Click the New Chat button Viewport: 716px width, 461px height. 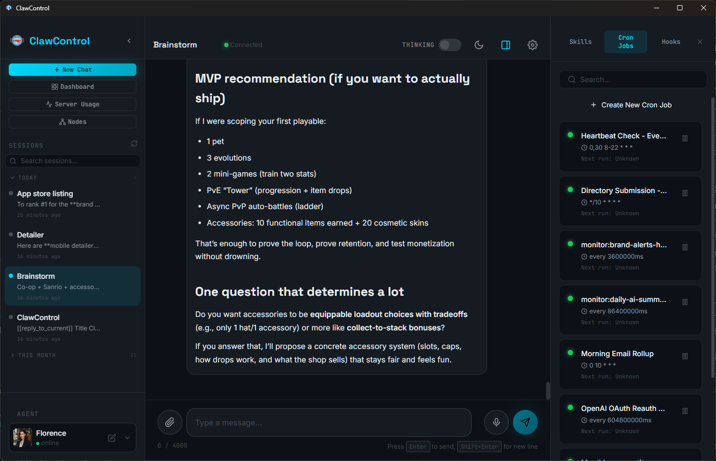coord(72,70)
